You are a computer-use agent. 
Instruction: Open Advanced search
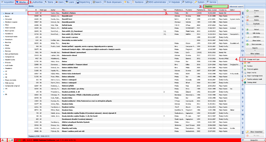[236, 7]
